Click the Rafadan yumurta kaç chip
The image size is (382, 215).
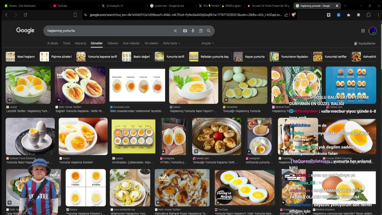(x=210, y=57)
